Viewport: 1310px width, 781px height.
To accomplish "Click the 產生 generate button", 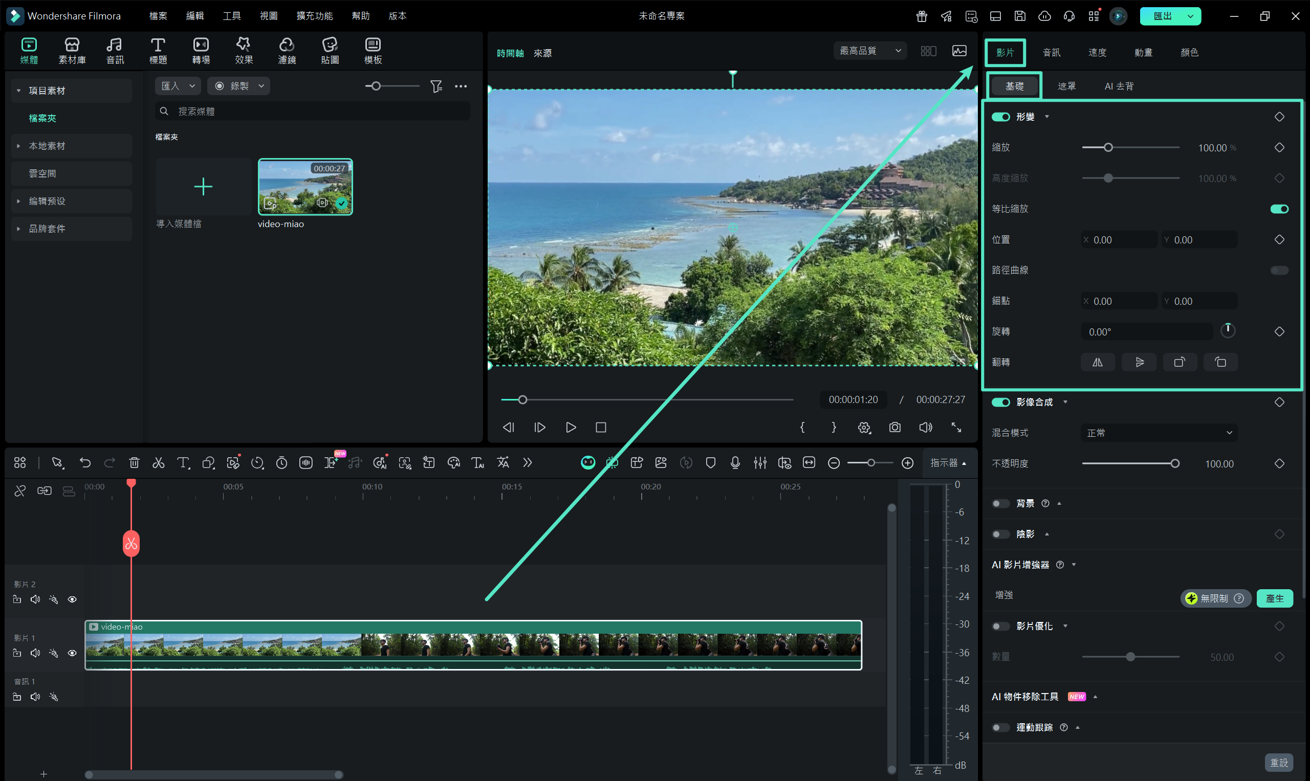I will click(1274, 598).
